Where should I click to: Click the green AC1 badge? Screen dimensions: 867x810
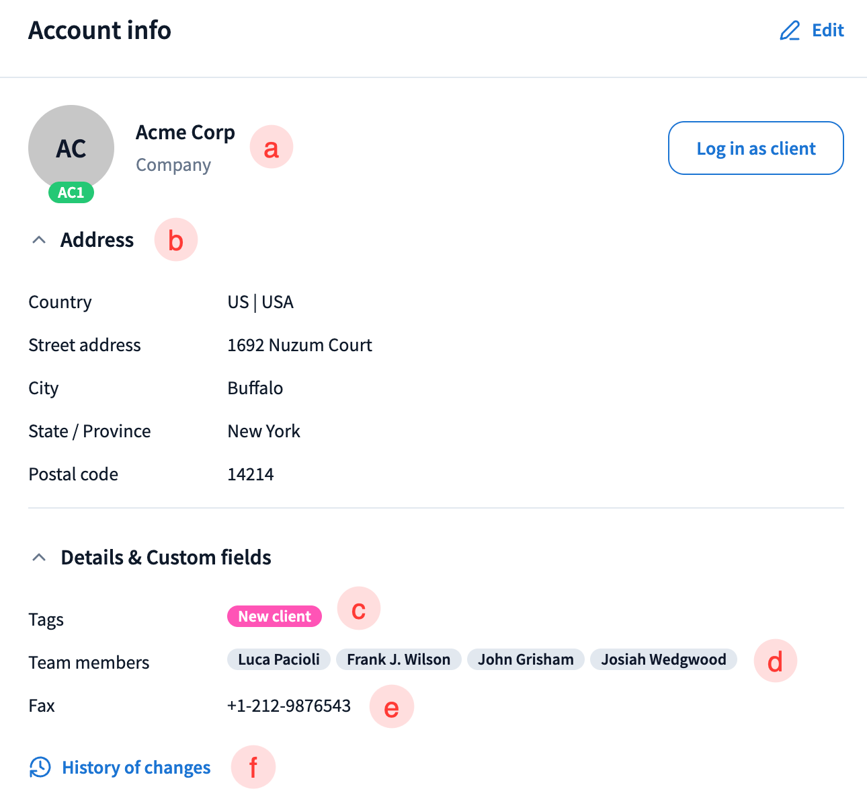(x=71, y=193)
